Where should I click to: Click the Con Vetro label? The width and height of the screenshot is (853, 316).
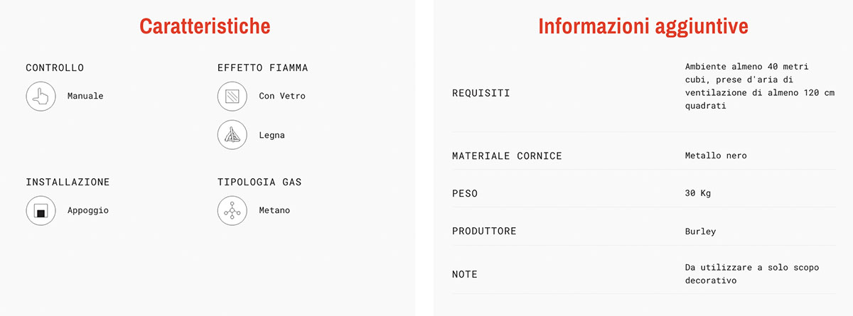click(x=282, y=96)
